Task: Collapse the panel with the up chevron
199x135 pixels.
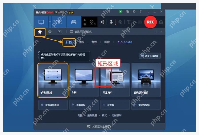Action: click(x=161, y=32)
